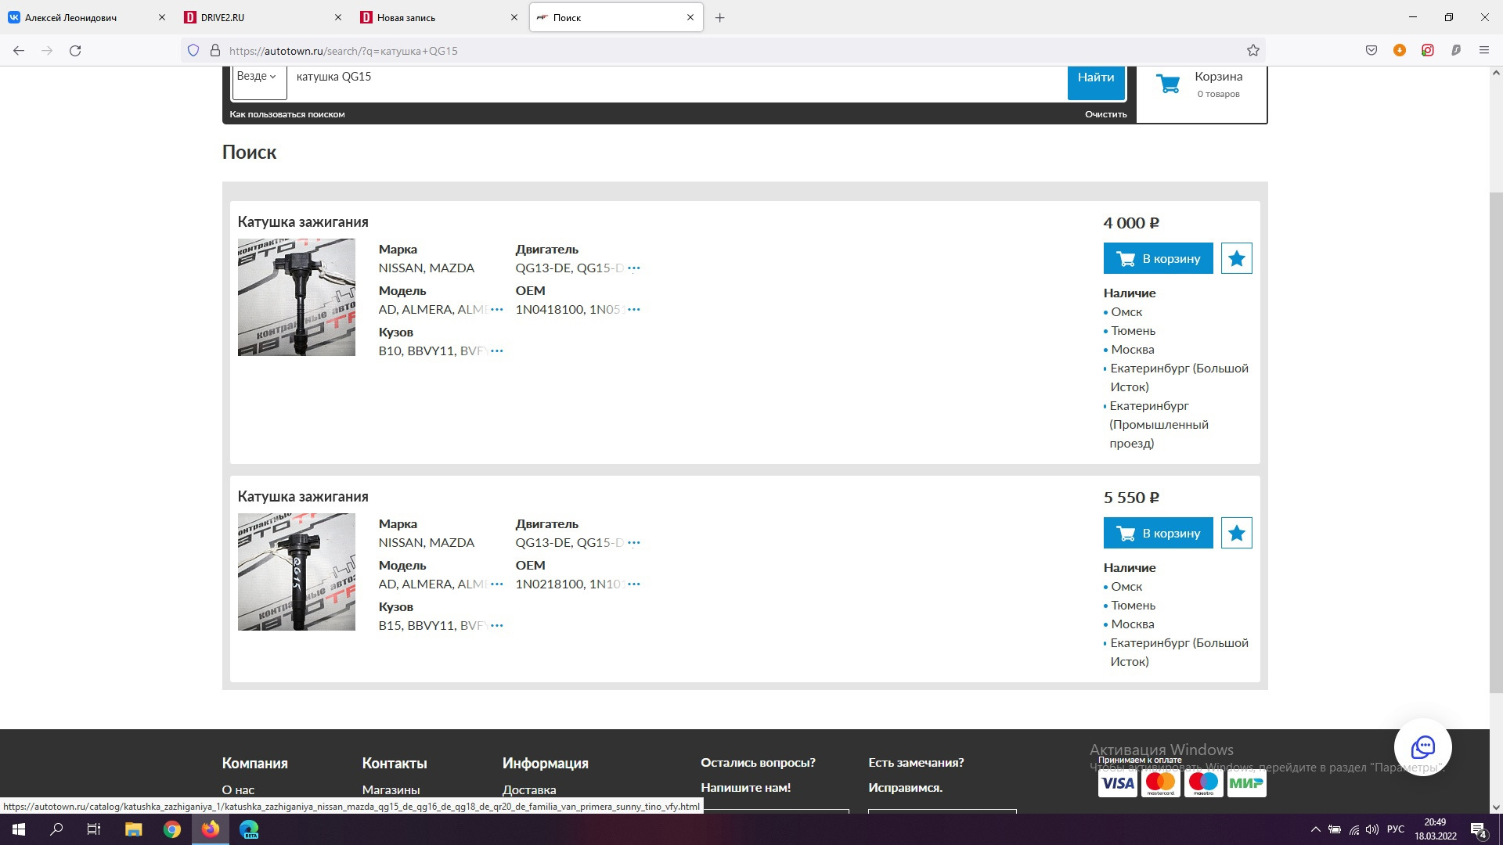Screen dimensions: 1503x845
Task: Open the О нас footer link
Action: (x=238, y=789)
